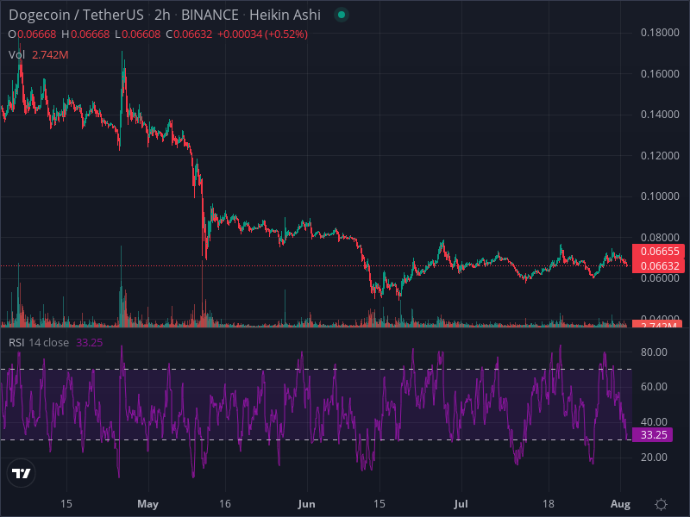Click the 0.06632 current price label
Viewport: 690px width, 517px height.
tap(659, 266)
